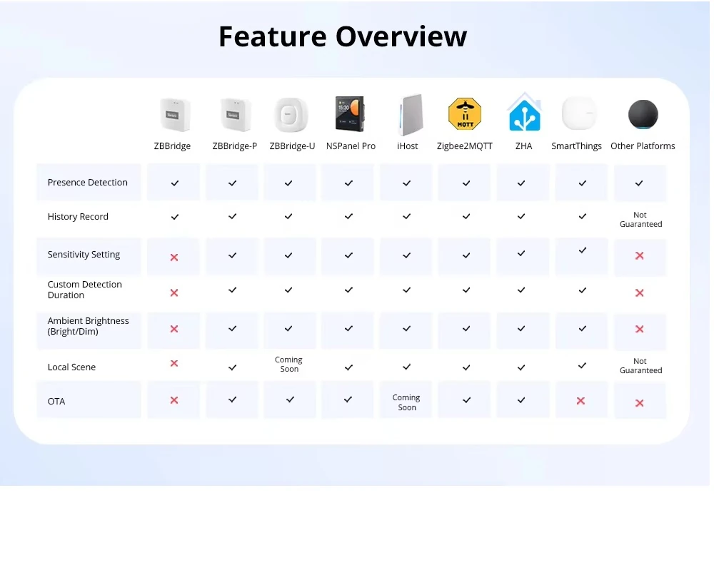714x575 pixels.
Task: Click red X for ZBBridge Ambient Brightness
Action: (x=174, y=329)
